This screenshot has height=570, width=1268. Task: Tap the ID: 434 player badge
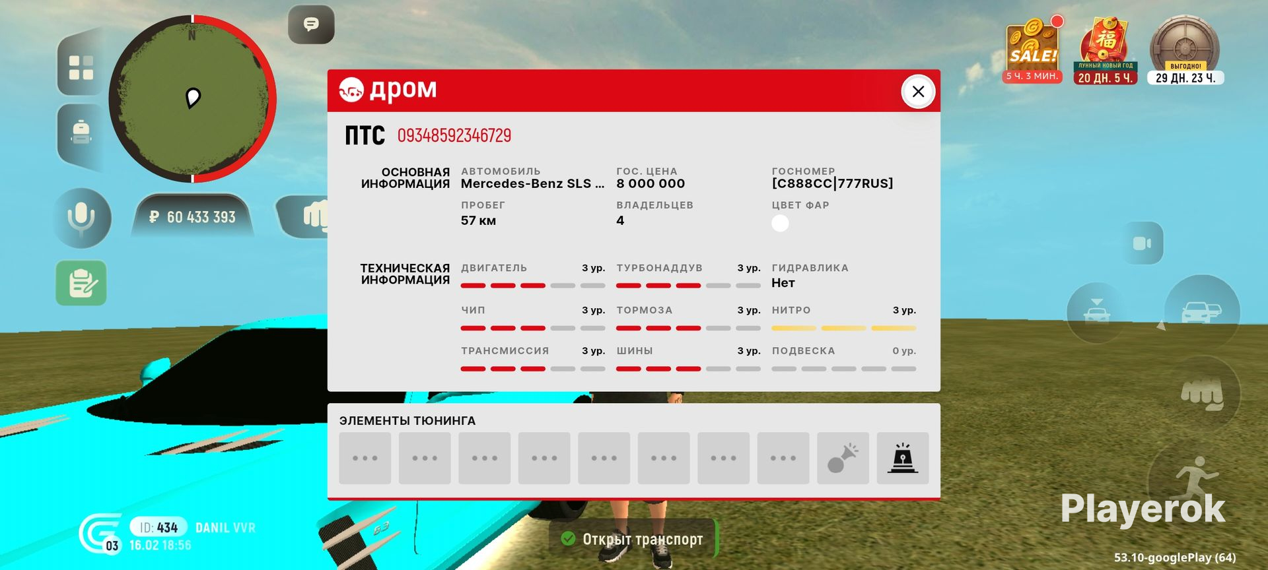point(158,527)
